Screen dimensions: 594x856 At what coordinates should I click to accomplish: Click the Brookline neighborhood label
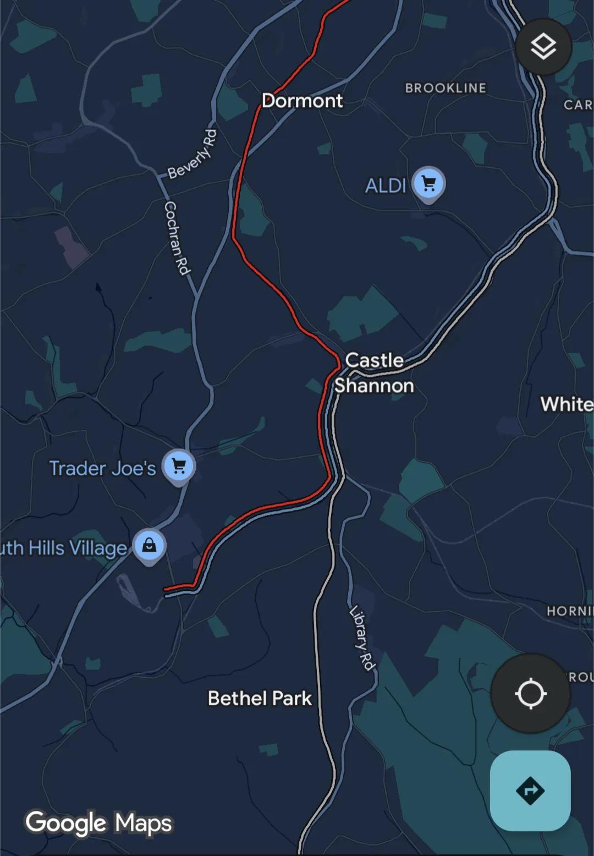[446, 88]
